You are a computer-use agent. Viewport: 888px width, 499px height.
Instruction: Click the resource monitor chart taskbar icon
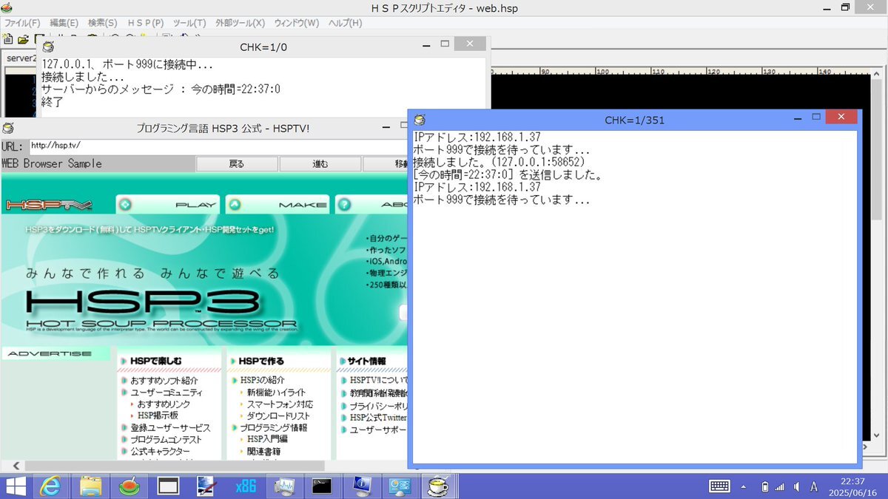click(x=284, y=486)
